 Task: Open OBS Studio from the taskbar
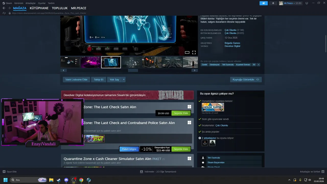pos(74,180)
